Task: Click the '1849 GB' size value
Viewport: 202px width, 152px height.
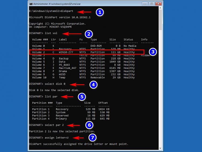Action: (115, 62)
